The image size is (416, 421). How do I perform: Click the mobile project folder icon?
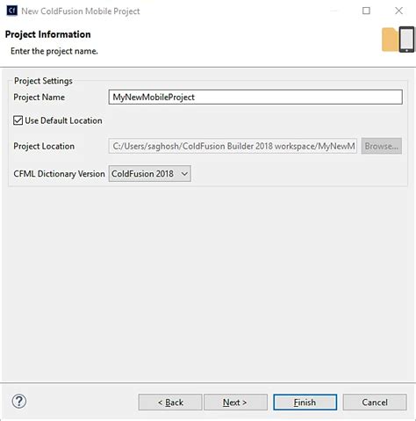(398, 40)
